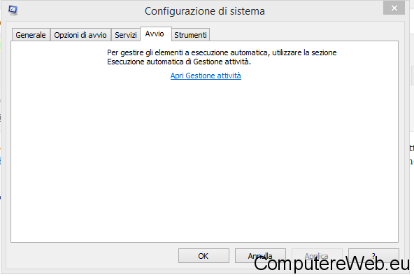Confirm with the OK button
This screenshot has height=277, width=414.
coord(204,256)
